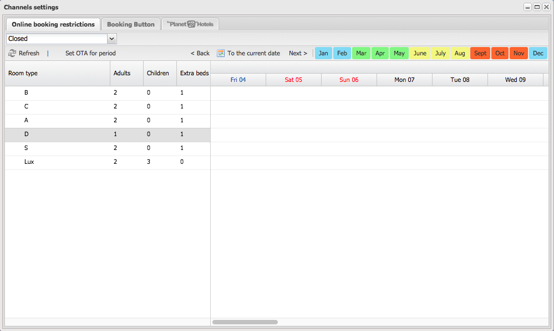Open the Planet Hotels tab
The height and width of the screenshot is (331, 554).
[190, 24]
